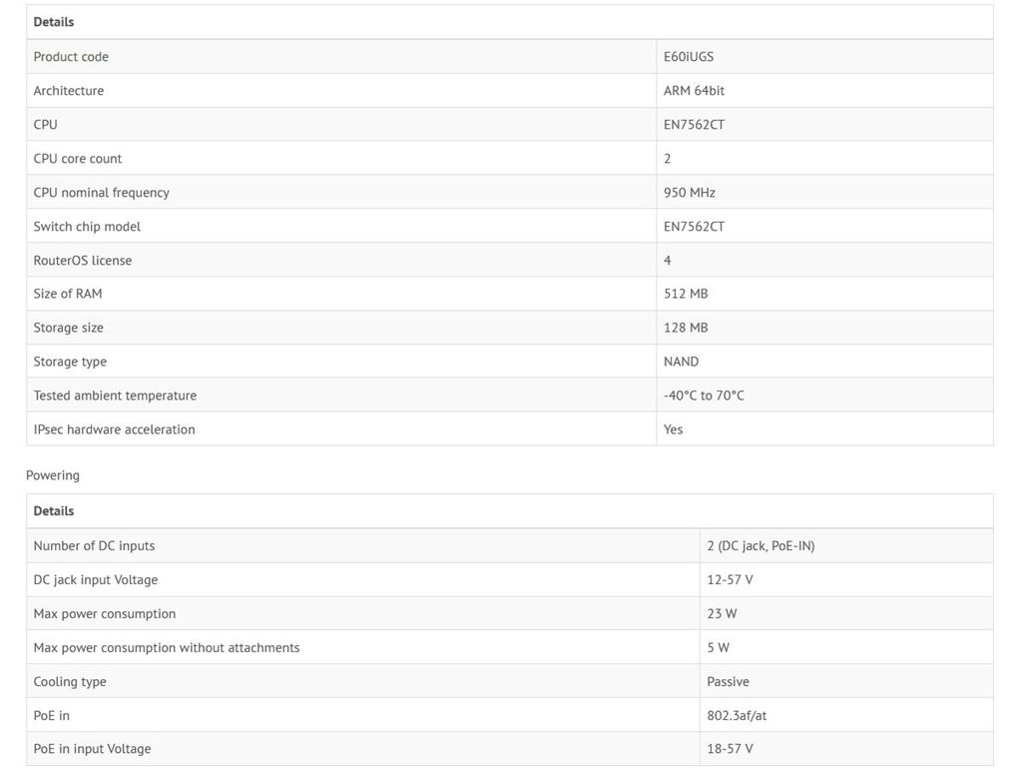
Task: Click the 128 MB storage size value
Action: point(686,328)
